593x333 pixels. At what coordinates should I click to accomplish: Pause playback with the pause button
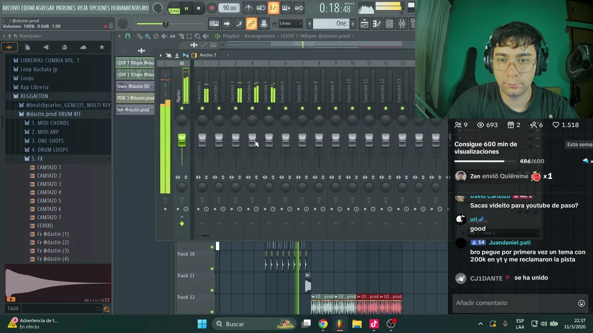(186, 8)
